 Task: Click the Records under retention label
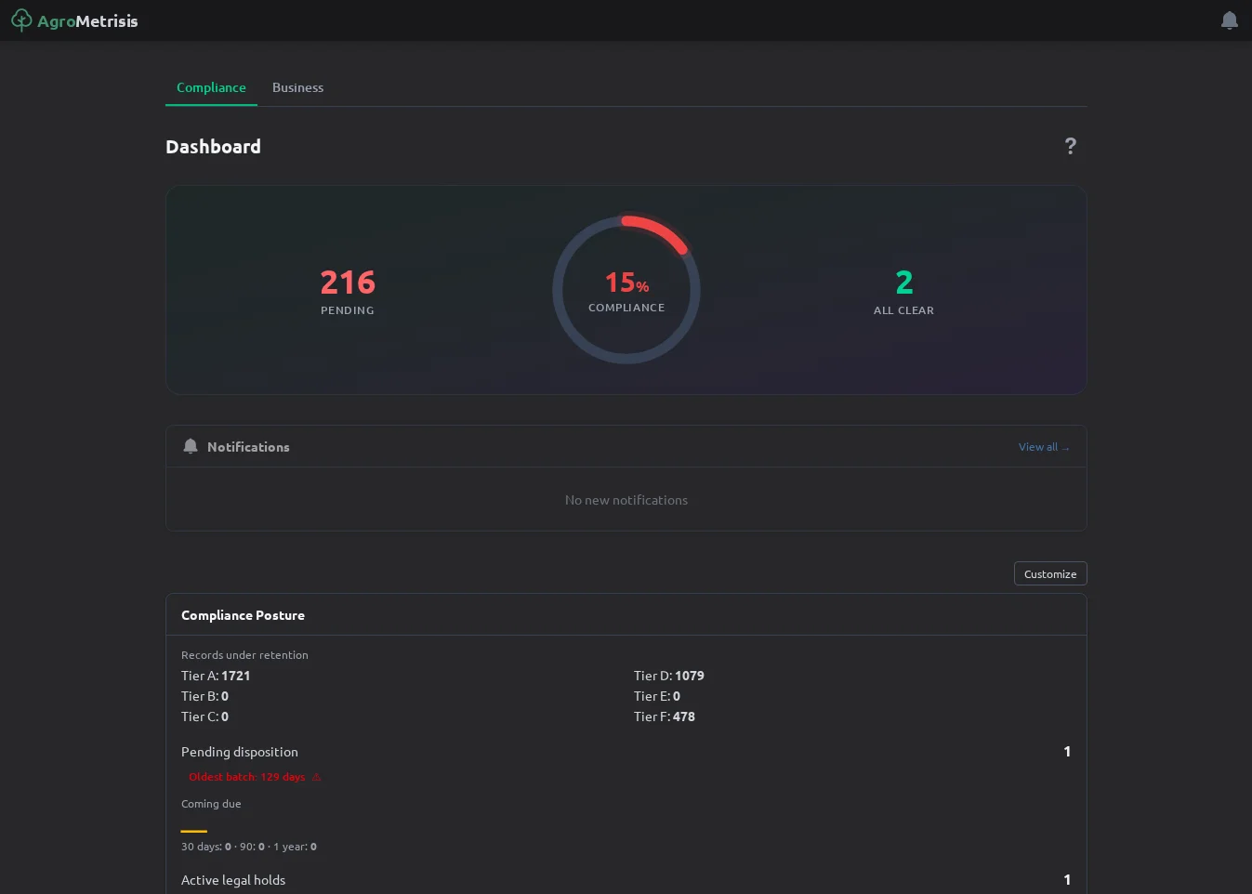pyautogui.click(x=244, y=655)
